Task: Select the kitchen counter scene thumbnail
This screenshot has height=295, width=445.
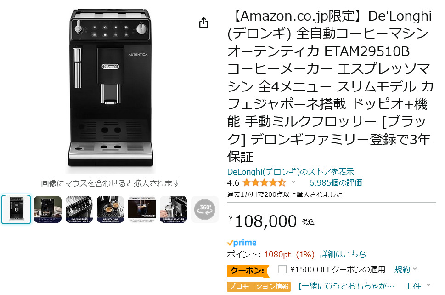Action: tap(48, 210)
